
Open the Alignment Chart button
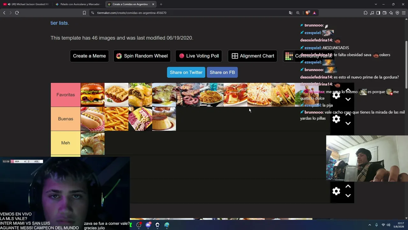[x=252, y=56]
